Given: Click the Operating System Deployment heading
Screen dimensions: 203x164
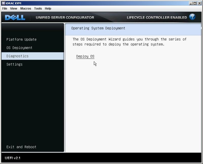Looking at the screenshot, I should coord(98,28).
